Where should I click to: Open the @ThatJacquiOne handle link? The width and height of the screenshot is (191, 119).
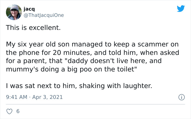coord(44,15)
